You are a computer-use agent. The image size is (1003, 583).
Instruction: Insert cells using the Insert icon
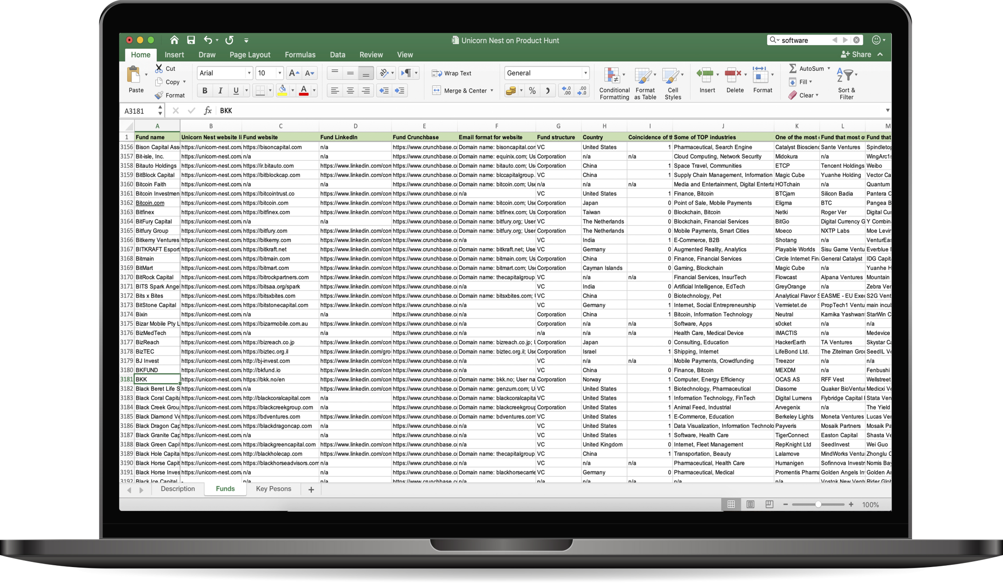705,74
